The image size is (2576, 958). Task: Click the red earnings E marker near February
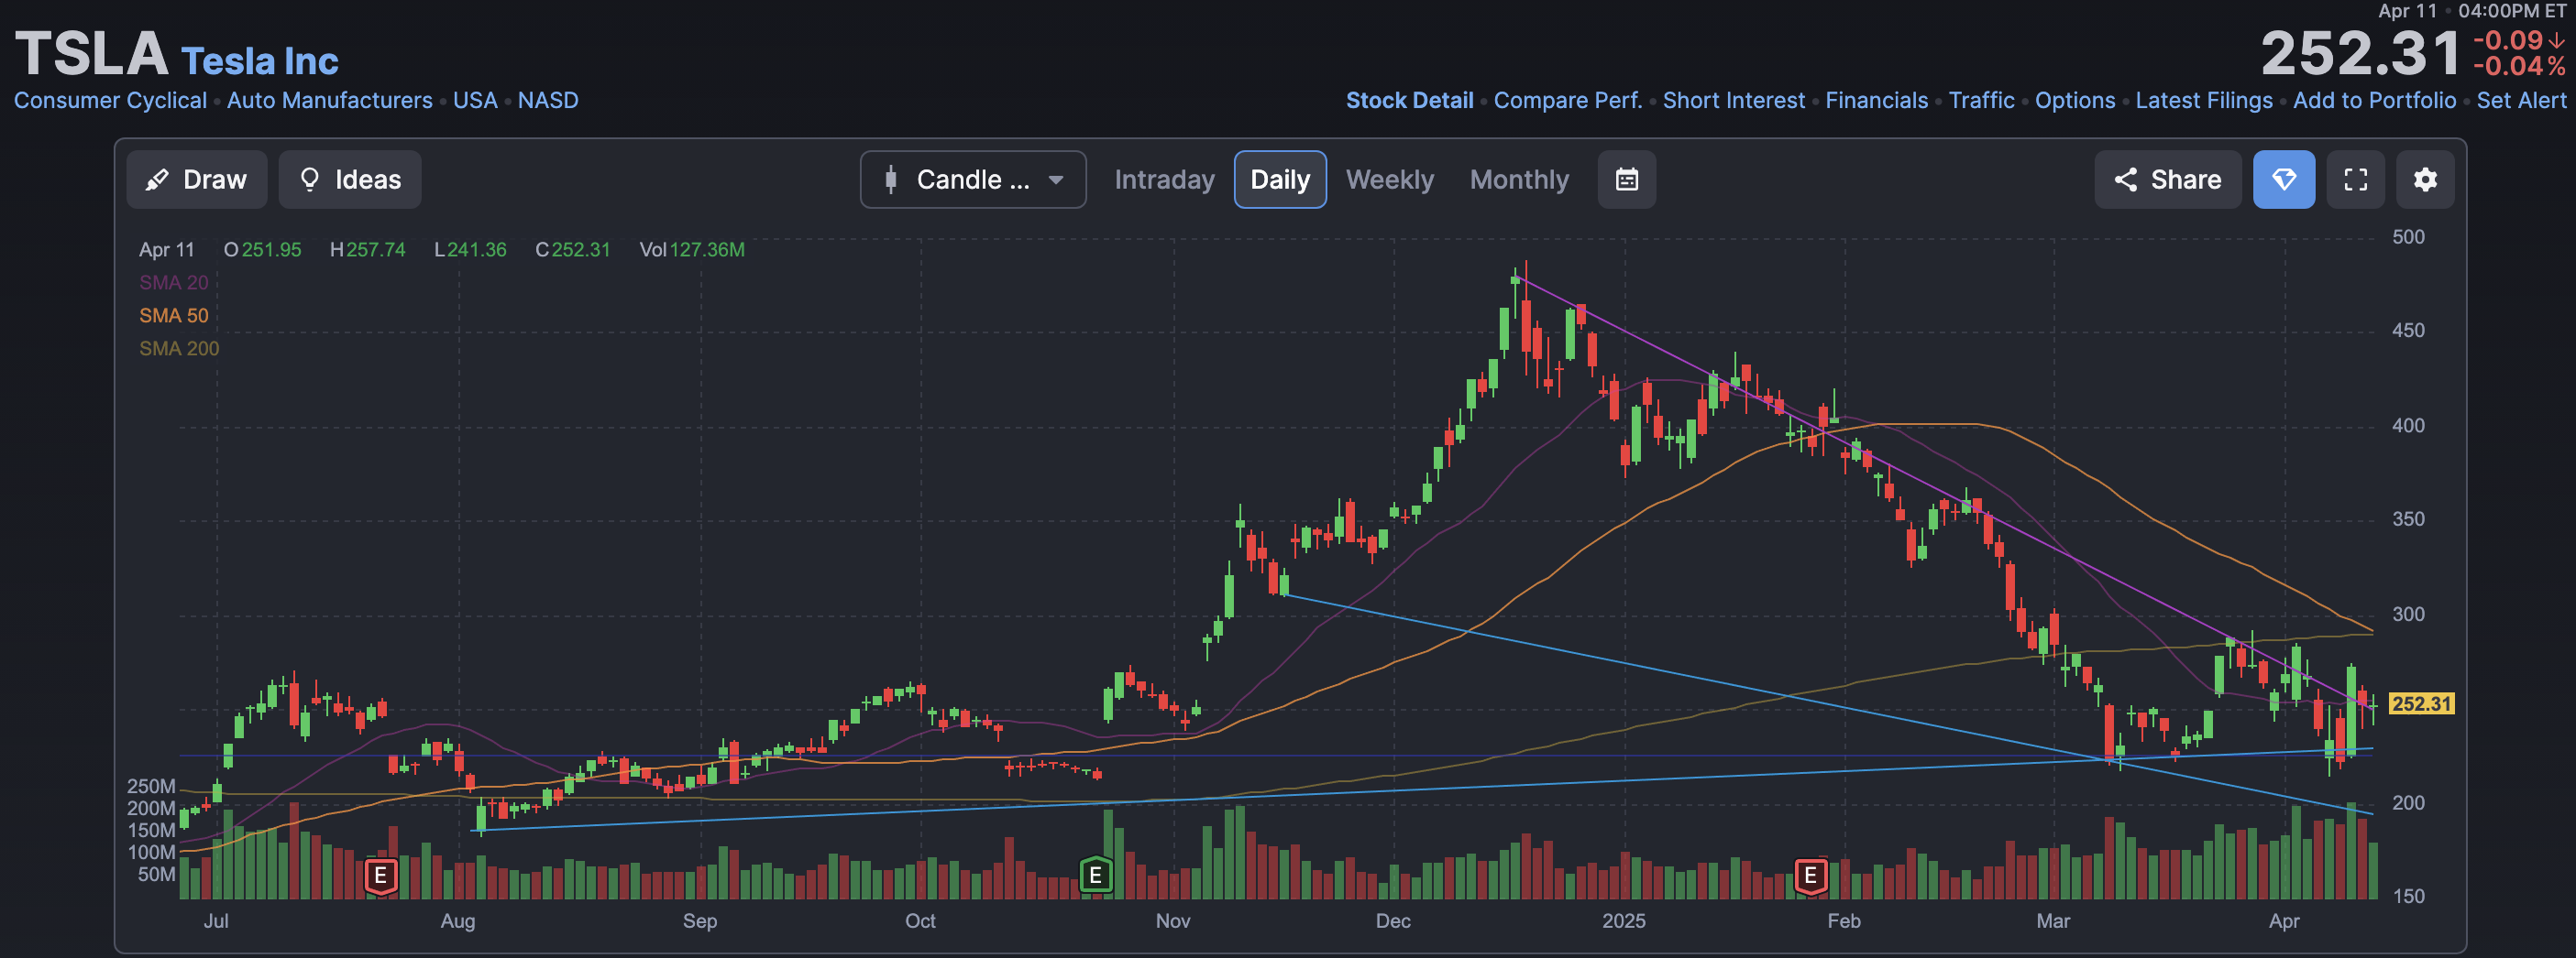pyautogui.click(x=1810, y=876)
